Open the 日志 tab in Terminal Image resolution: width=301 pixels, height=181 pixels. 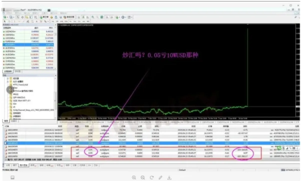point(96,165)
